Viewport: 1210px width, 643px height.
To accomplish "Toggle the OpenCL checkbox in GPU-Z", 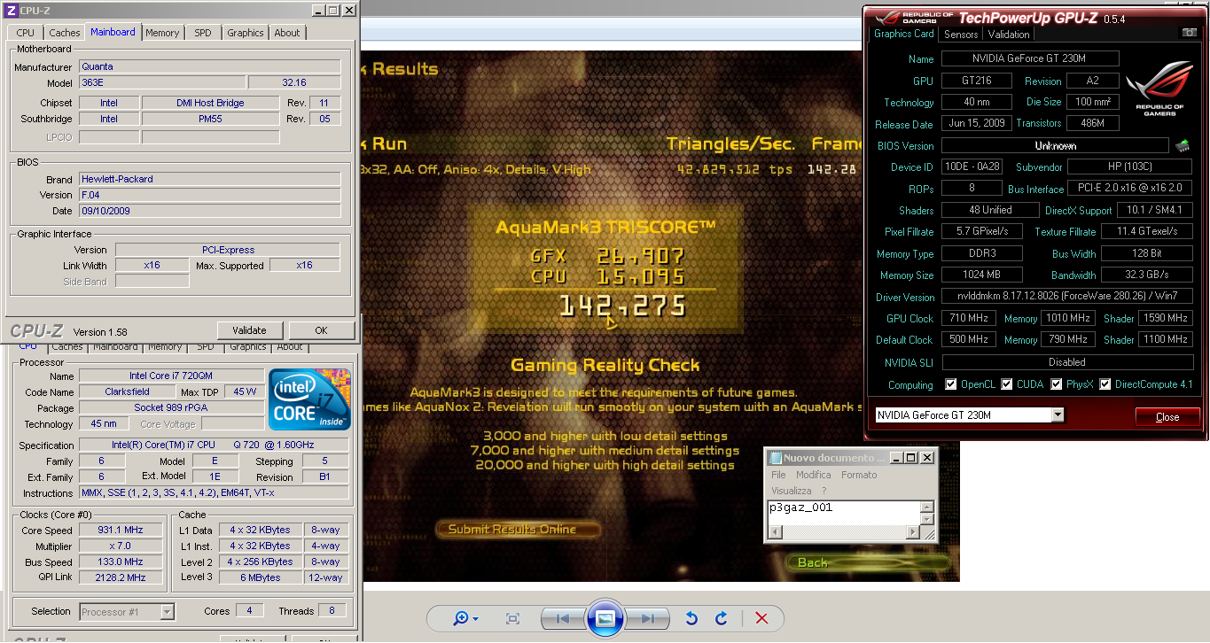I will pyautogui.click(x=951, y=384).
